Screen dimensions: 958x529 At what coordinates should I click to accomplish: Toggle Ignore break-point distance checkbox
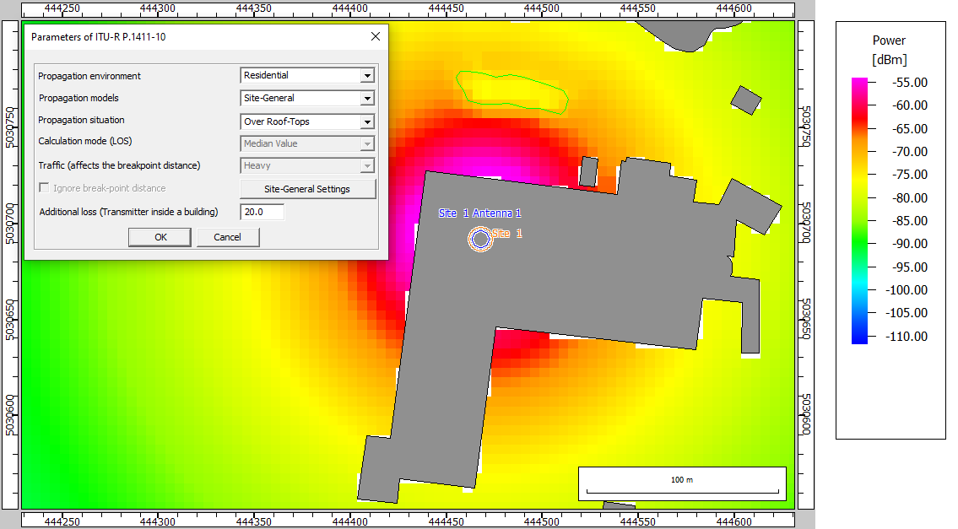click(45, 188)
